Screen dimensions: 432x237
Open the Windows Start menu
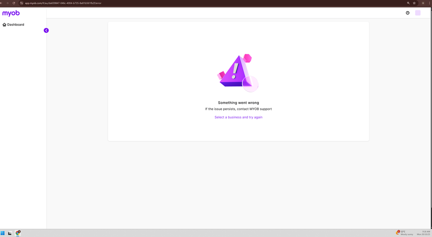pyautogui.click(x=3, y=233)
